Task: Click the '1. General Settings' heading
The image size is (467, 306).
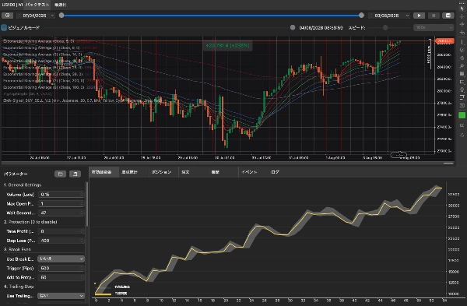Action: [23, 185]
